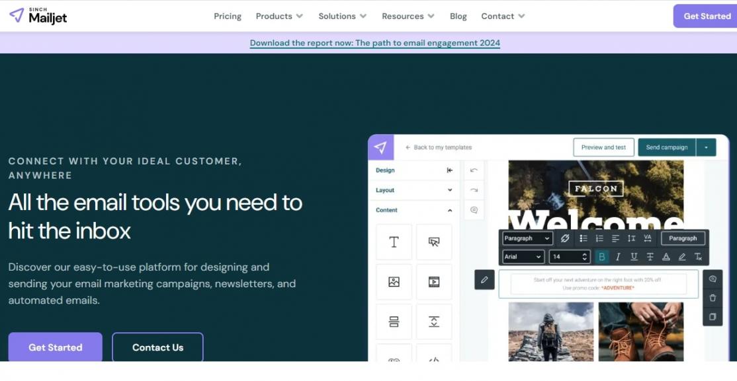
Task: Click the font size 14 stepper
Action: pyautogui.click(x=585, y=257)
